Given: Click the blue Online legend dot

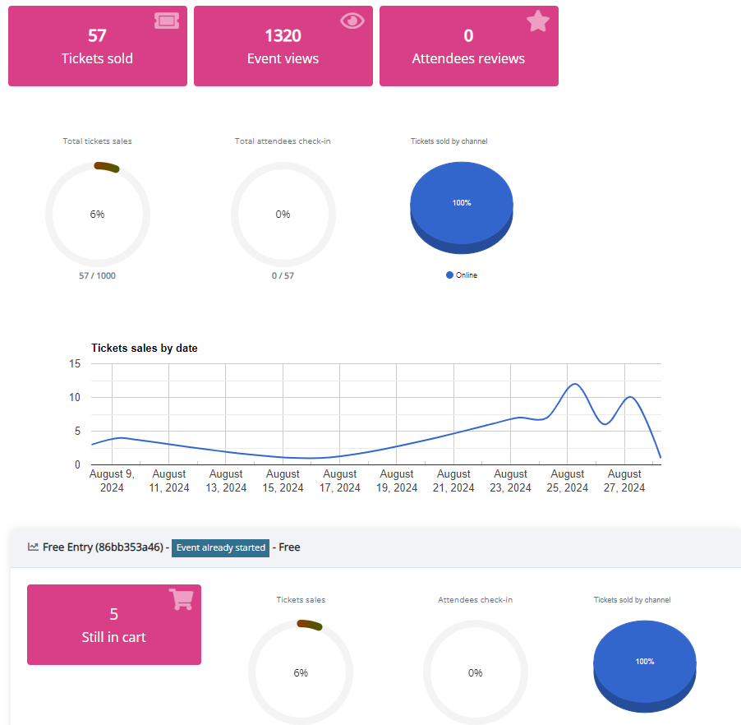Looking at the screenshot, I should [x=449, y=275].
